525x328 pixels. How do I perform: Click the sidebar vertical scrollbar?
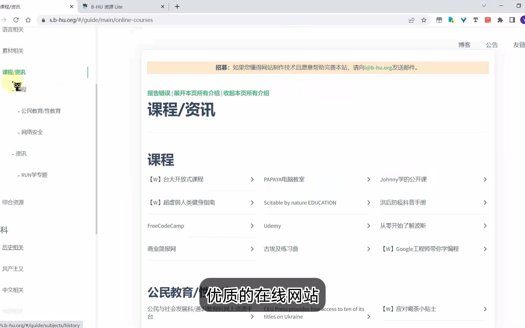[96, 159]
